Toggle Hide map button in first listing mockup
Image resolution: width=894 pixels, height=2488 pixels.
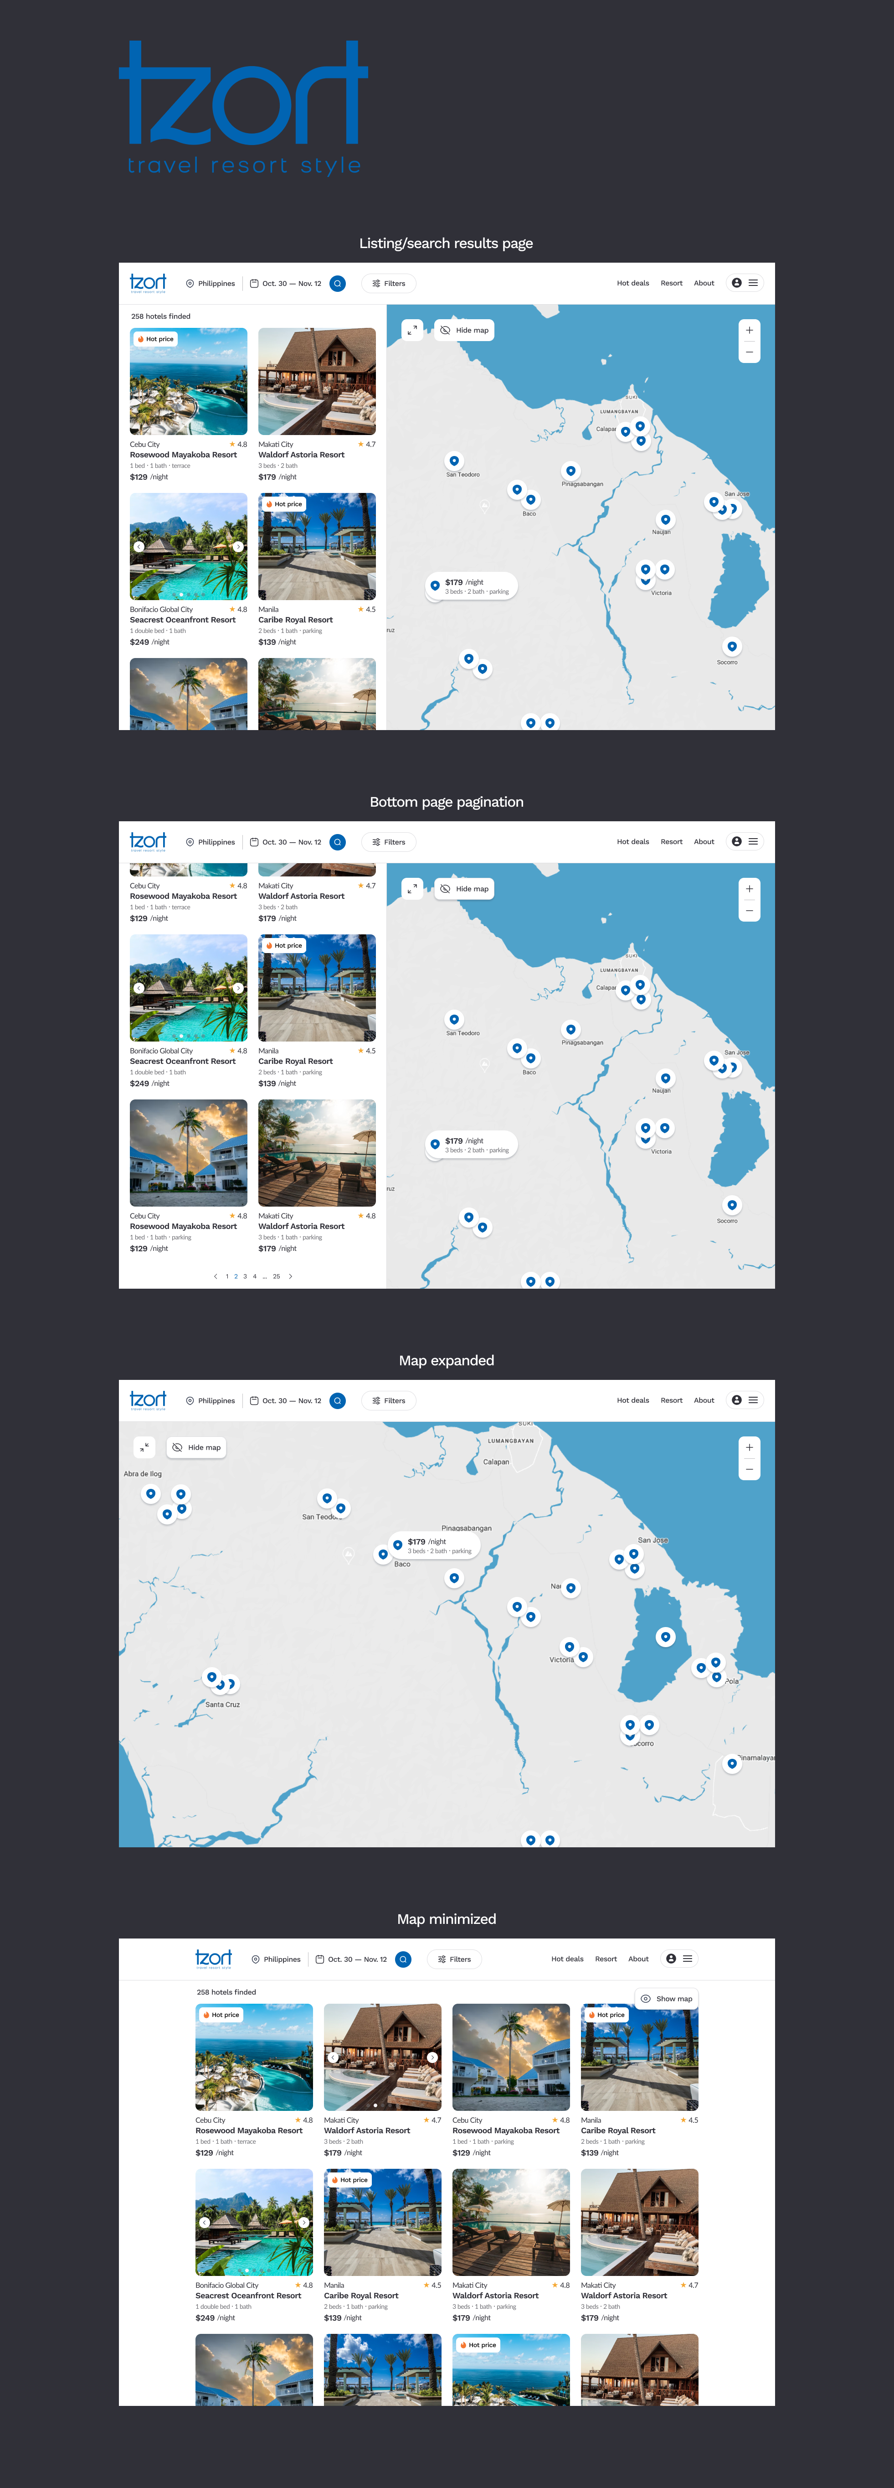tap(464, 330)
